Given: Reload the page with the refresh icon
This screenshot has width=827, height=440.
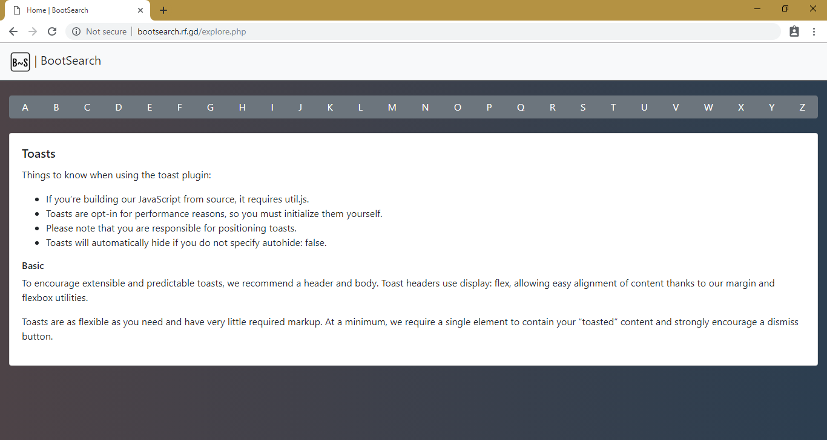Looking at the screenshot, I should (x=52, y=31).
